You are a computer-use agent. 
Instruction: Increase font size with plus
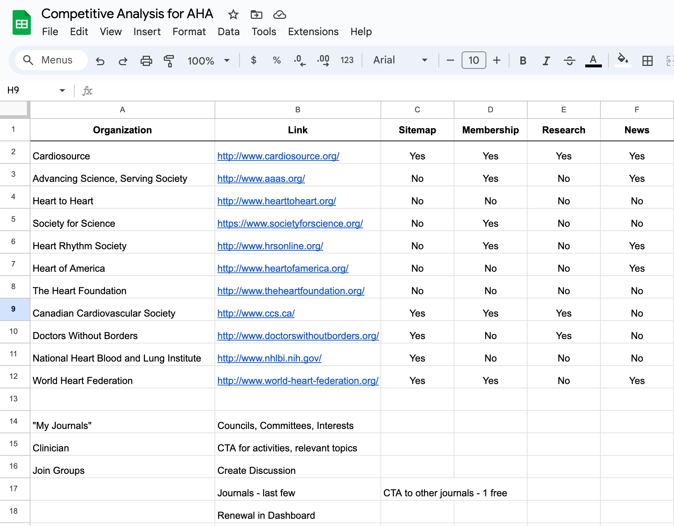click(x=497, y=60)
